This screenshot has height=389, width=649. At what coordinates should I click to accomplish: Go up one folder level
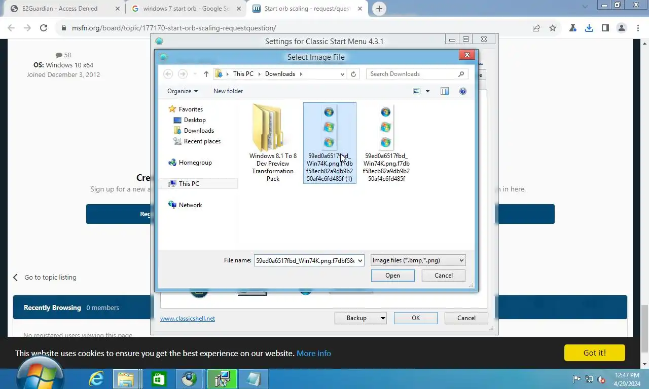coord(206,74)
